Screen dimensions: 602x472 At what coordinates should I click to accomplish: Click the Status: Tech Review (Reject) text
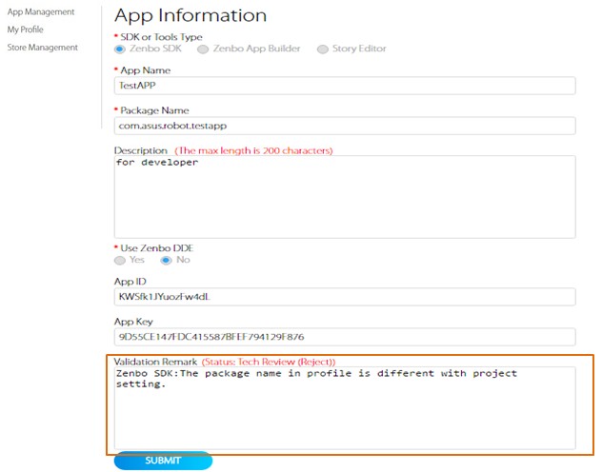(269, 362)
